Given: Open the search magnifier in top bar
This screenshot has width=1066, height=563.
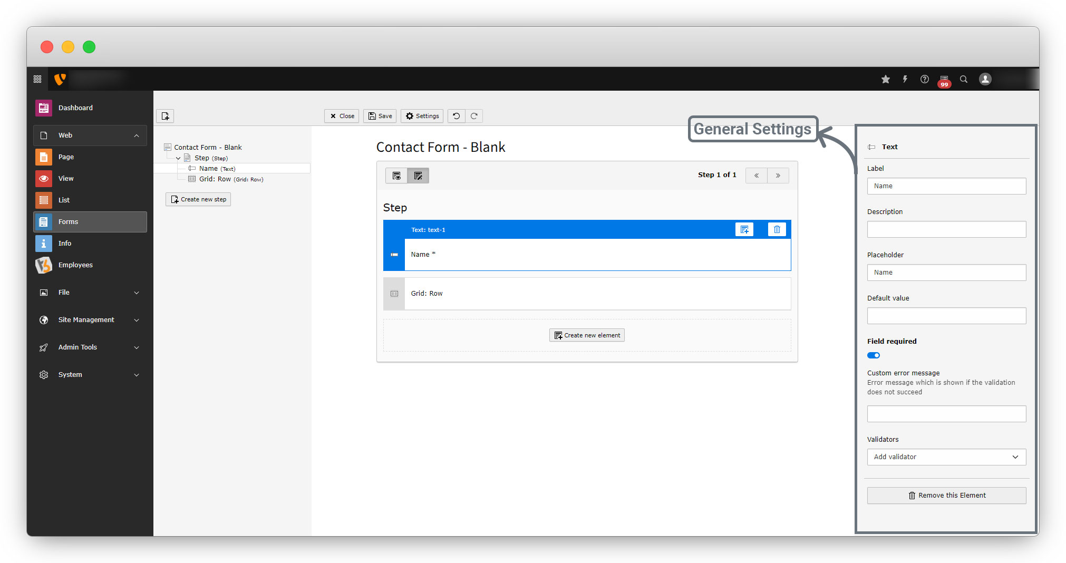Looking at the screenshot, I should [964, 79].
